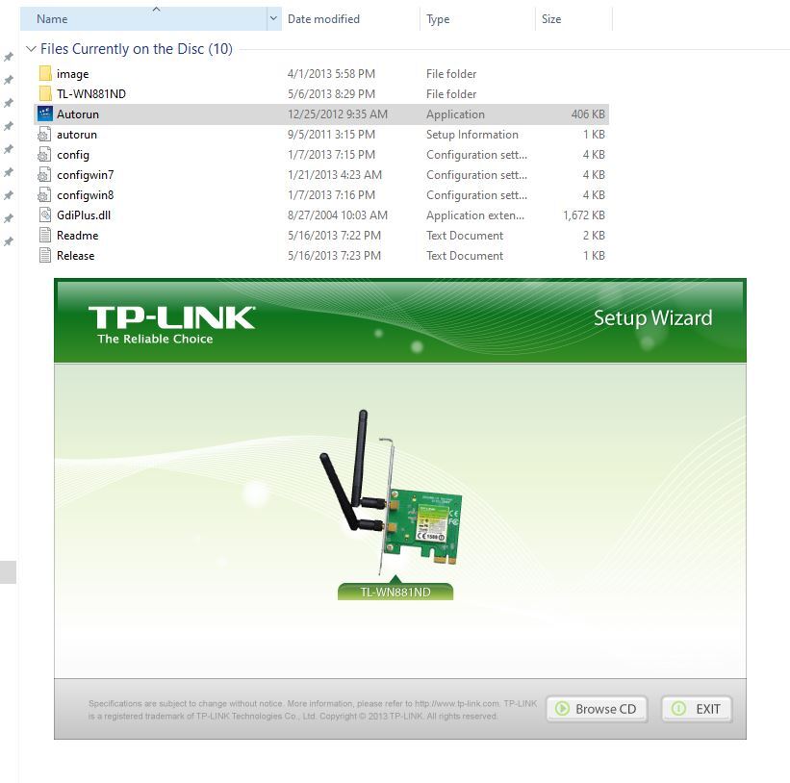Select the TL-WN881ND product label button

tap(395, 592)
